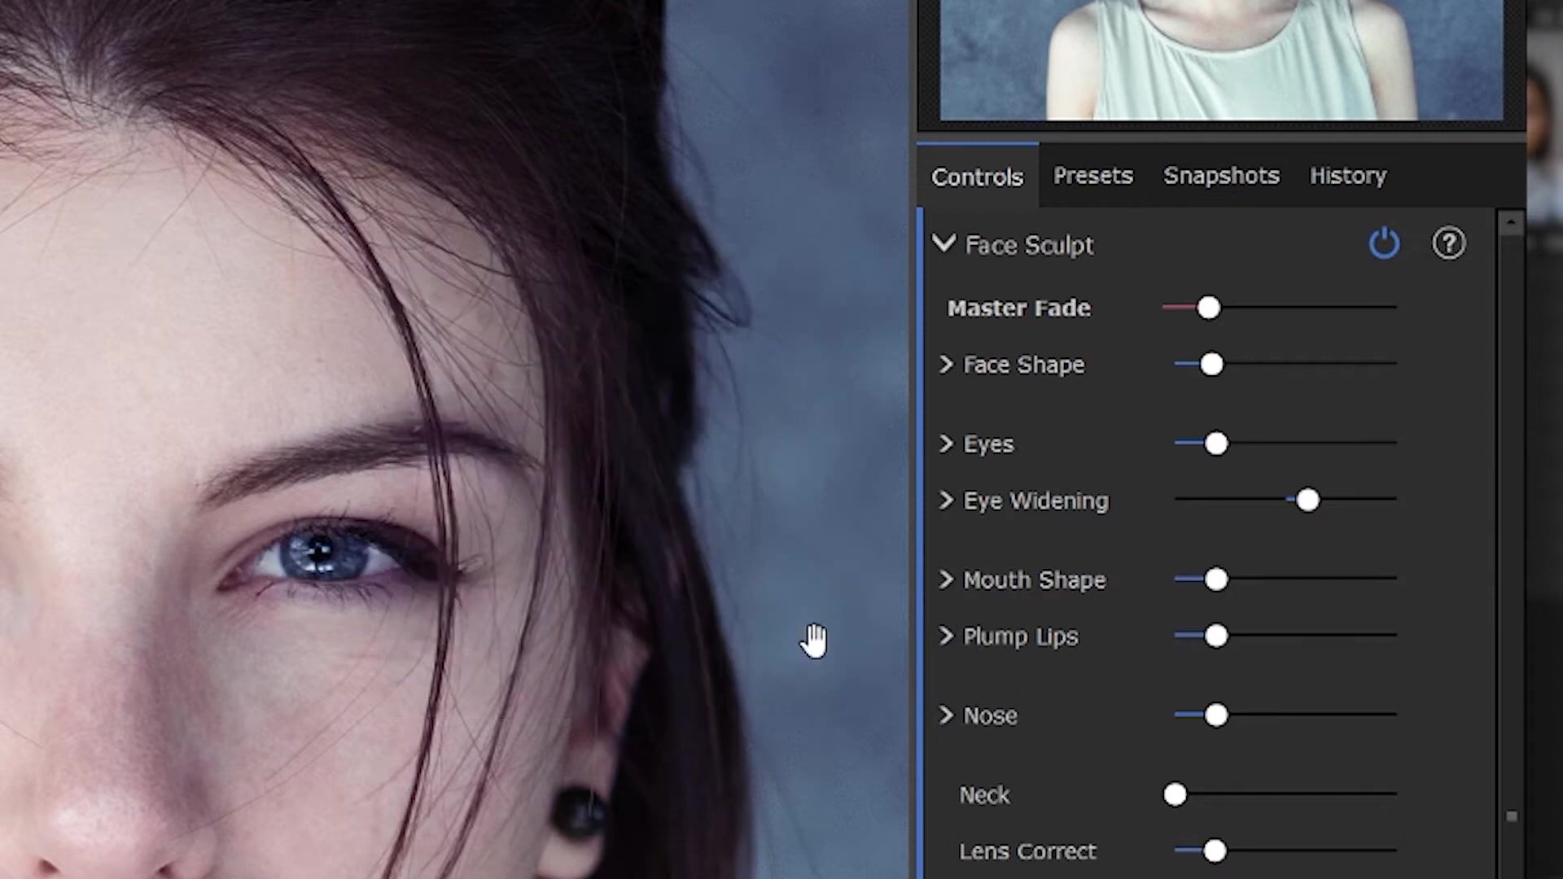
Task: Open Face Sculpt help question mark
Action: [x=1448, y=243]
